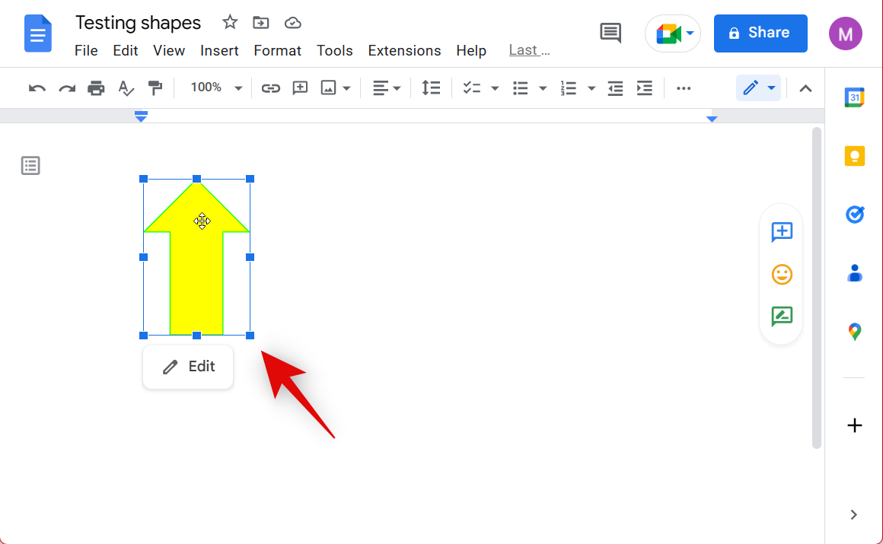This screenshot has width=883, height=544.
Task: Expand the checklist options arrow
Action: coord(495,88)
